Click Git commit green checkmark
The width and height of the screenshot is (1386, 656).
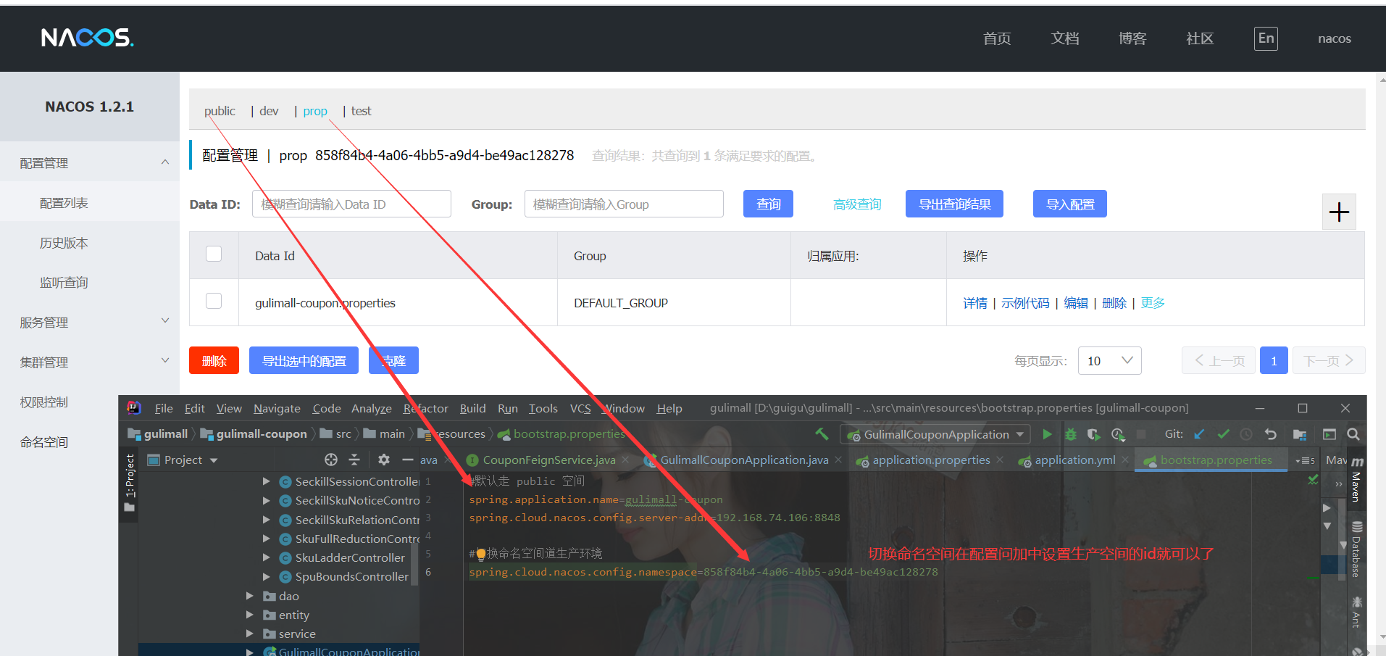point(1223,434)
